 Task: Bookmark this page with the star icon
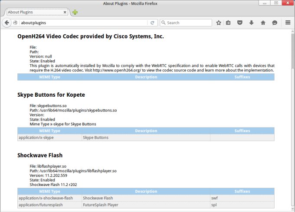pos(218,23)
